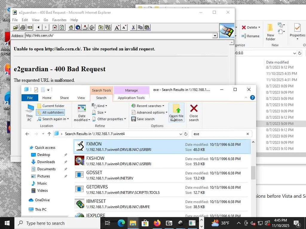This screenshot has width=306, height=229.
Task: Open the Date modified dropdown
Action: coord(82,113)
